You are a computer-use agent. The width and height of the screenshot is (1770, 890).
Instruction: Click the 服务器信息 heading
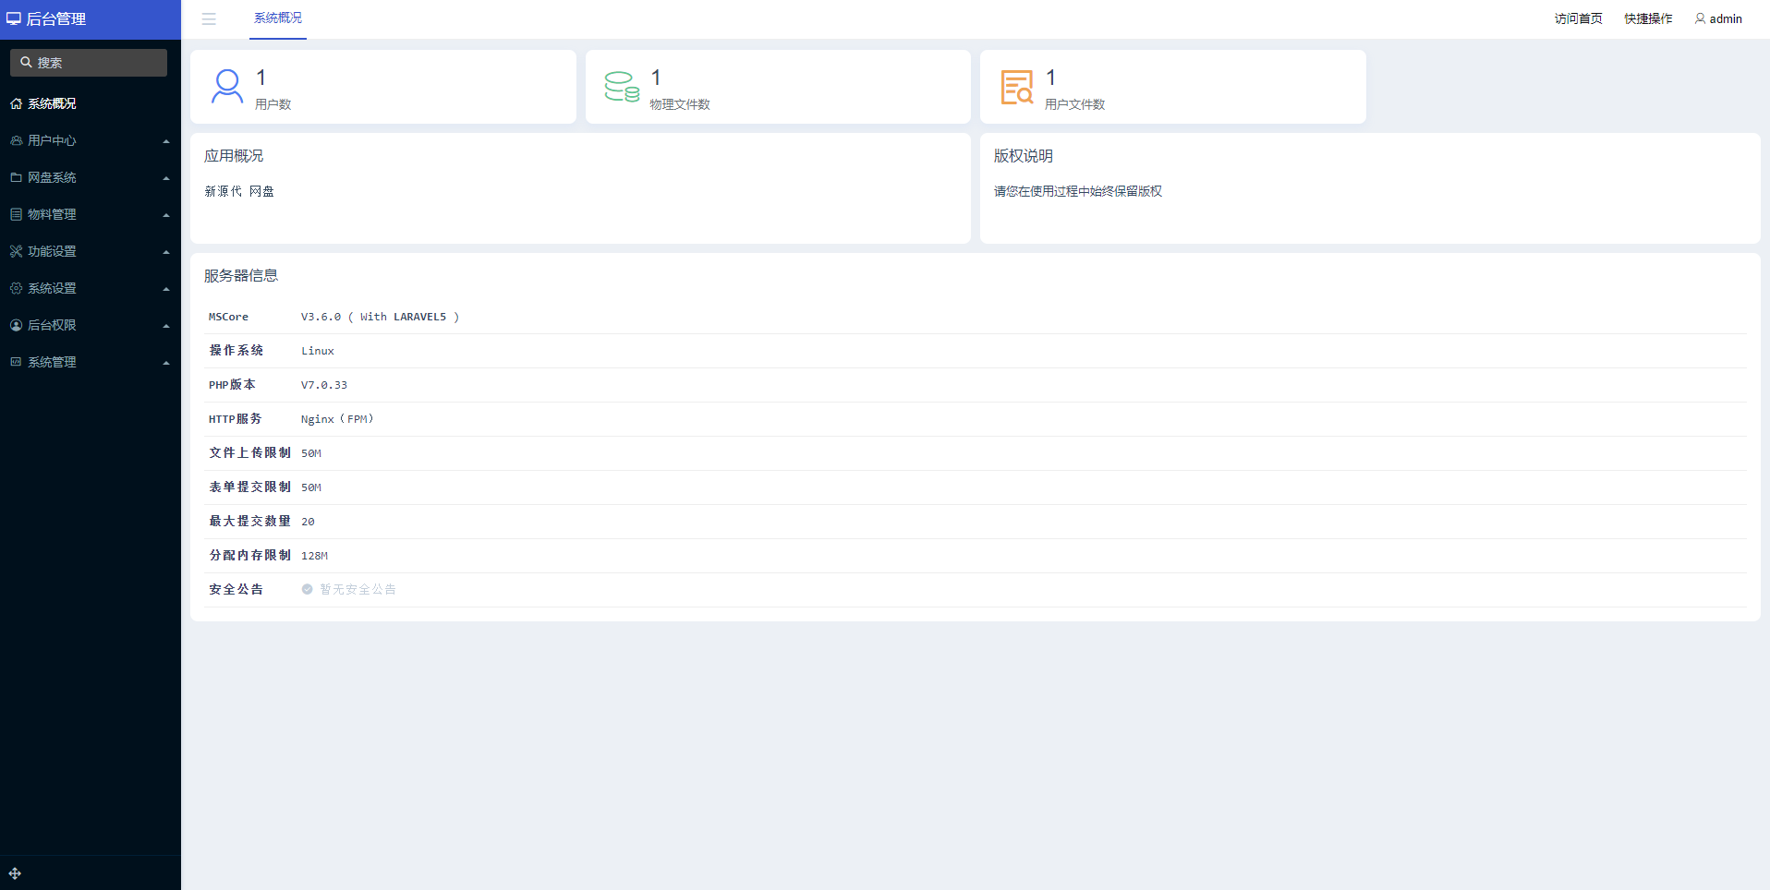(x=241, y=275)
